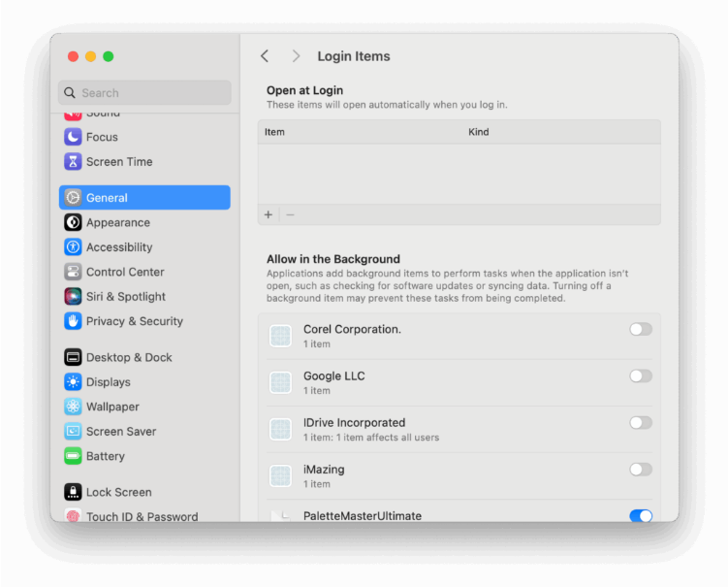The height and width of the screenshot is (587, 728).
Task: Click the search magnifying glass icon
Action: tap(70, 93)
